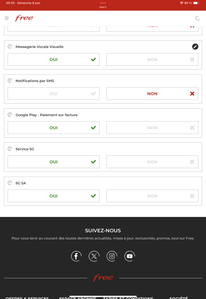Image resolution: width=206 pixels, height=299 pixels.
Task: Open the three-dot multitasking menu
Action: (103, 3)
